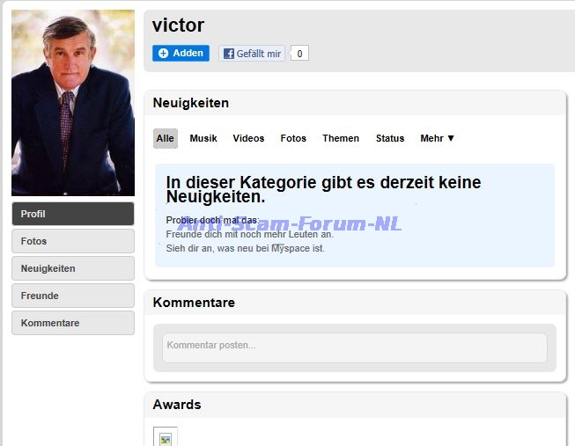
Task: Switch to the Musik tab
Action: pyautogui.click(x=203, y=138)
